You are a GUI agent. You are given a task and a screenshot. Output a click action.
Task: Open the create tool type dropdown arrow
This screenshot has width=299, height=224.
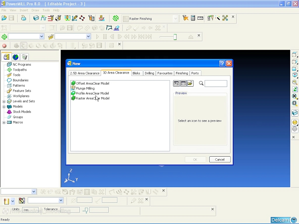[13, 201]
